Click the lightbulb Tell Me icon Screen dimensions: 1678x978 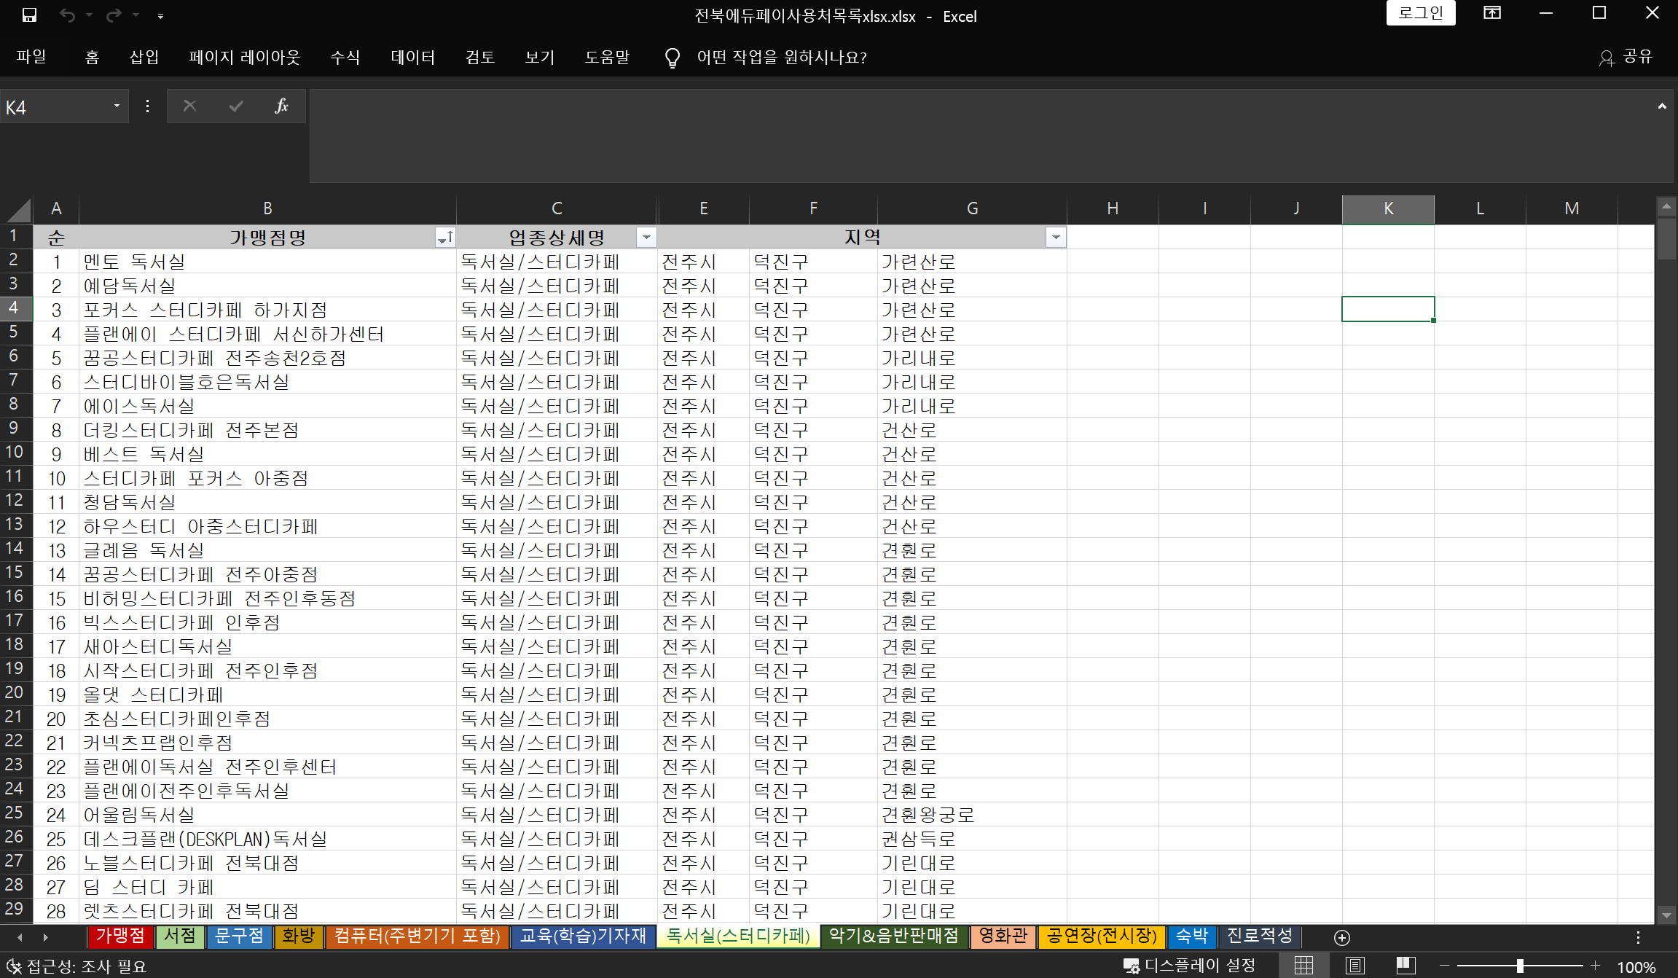[x=672, y=58]
